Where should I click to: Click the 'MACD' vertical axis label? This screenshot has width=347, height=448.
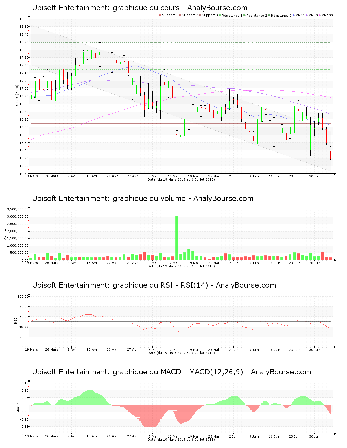(19, 408)
